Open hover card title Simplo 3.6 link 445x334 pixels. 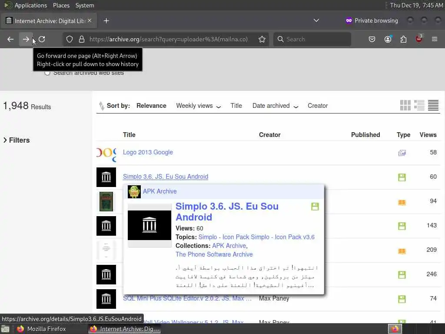(227, 212)
